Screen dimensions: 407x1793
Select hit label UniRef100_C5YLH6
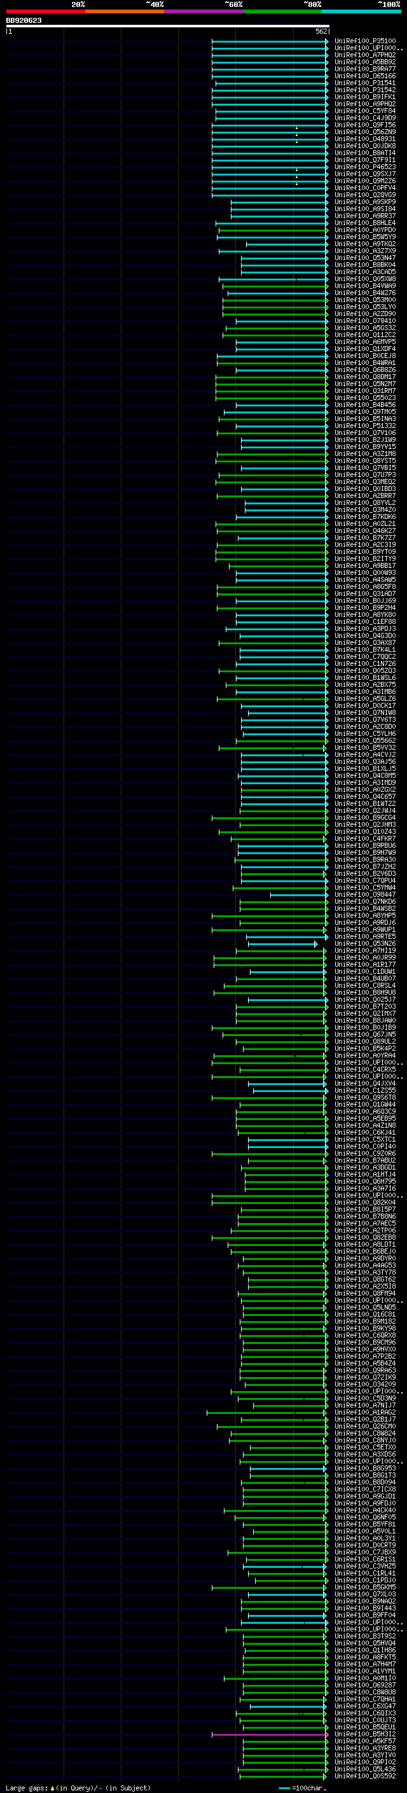click(364, 733)
